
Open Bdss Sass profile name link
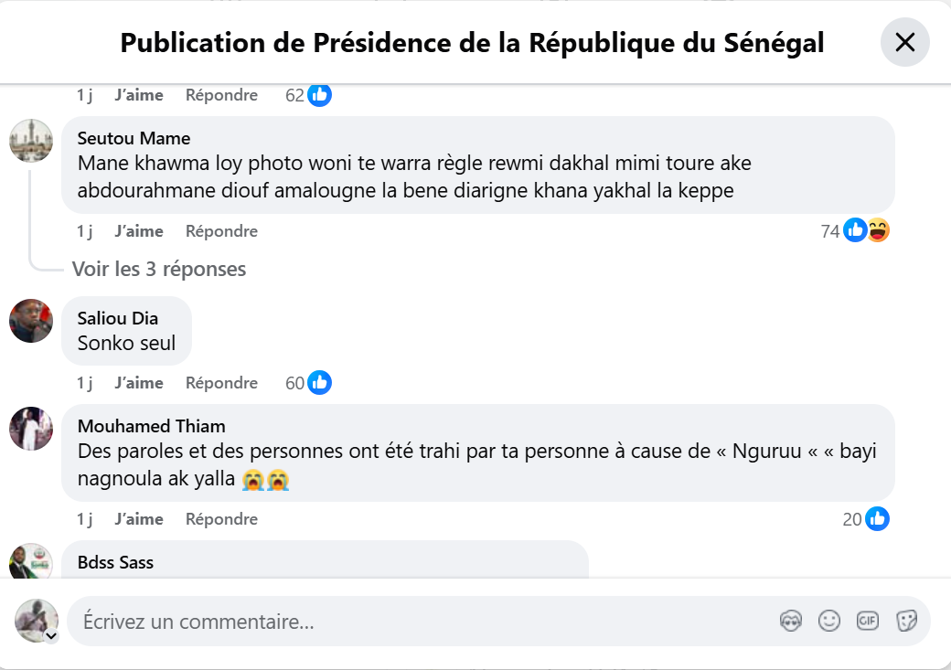pos(115,562)
